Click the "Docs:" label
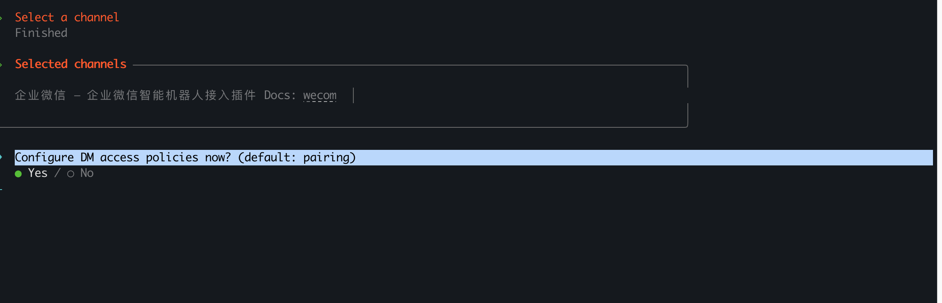942x303 pixels. coord(280,95)
